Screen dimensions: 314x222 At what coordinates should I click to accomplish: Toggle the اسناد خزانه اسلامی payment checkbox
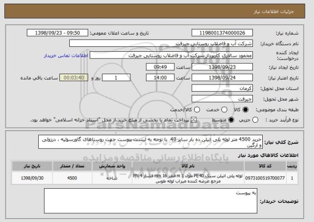194,120
